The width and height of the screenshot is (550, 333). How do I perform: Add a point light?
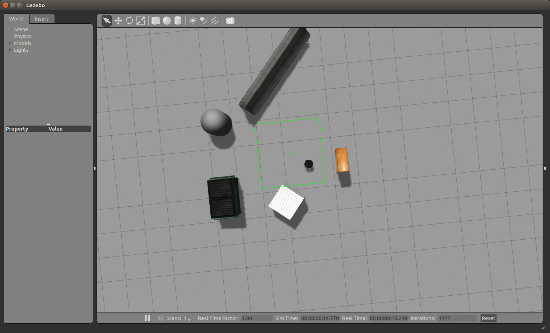pyautogui.click(x=193, y=20)
